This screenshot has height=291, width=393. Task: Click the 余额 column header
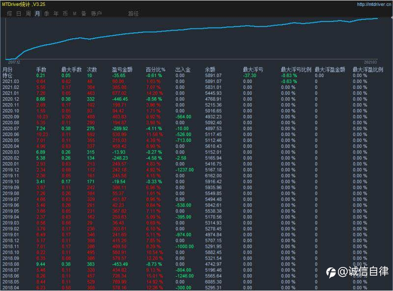(x=210, y=70)
